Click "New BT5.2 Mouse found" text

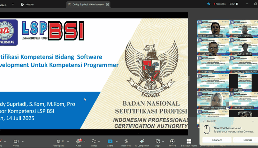tap(227, 128)
